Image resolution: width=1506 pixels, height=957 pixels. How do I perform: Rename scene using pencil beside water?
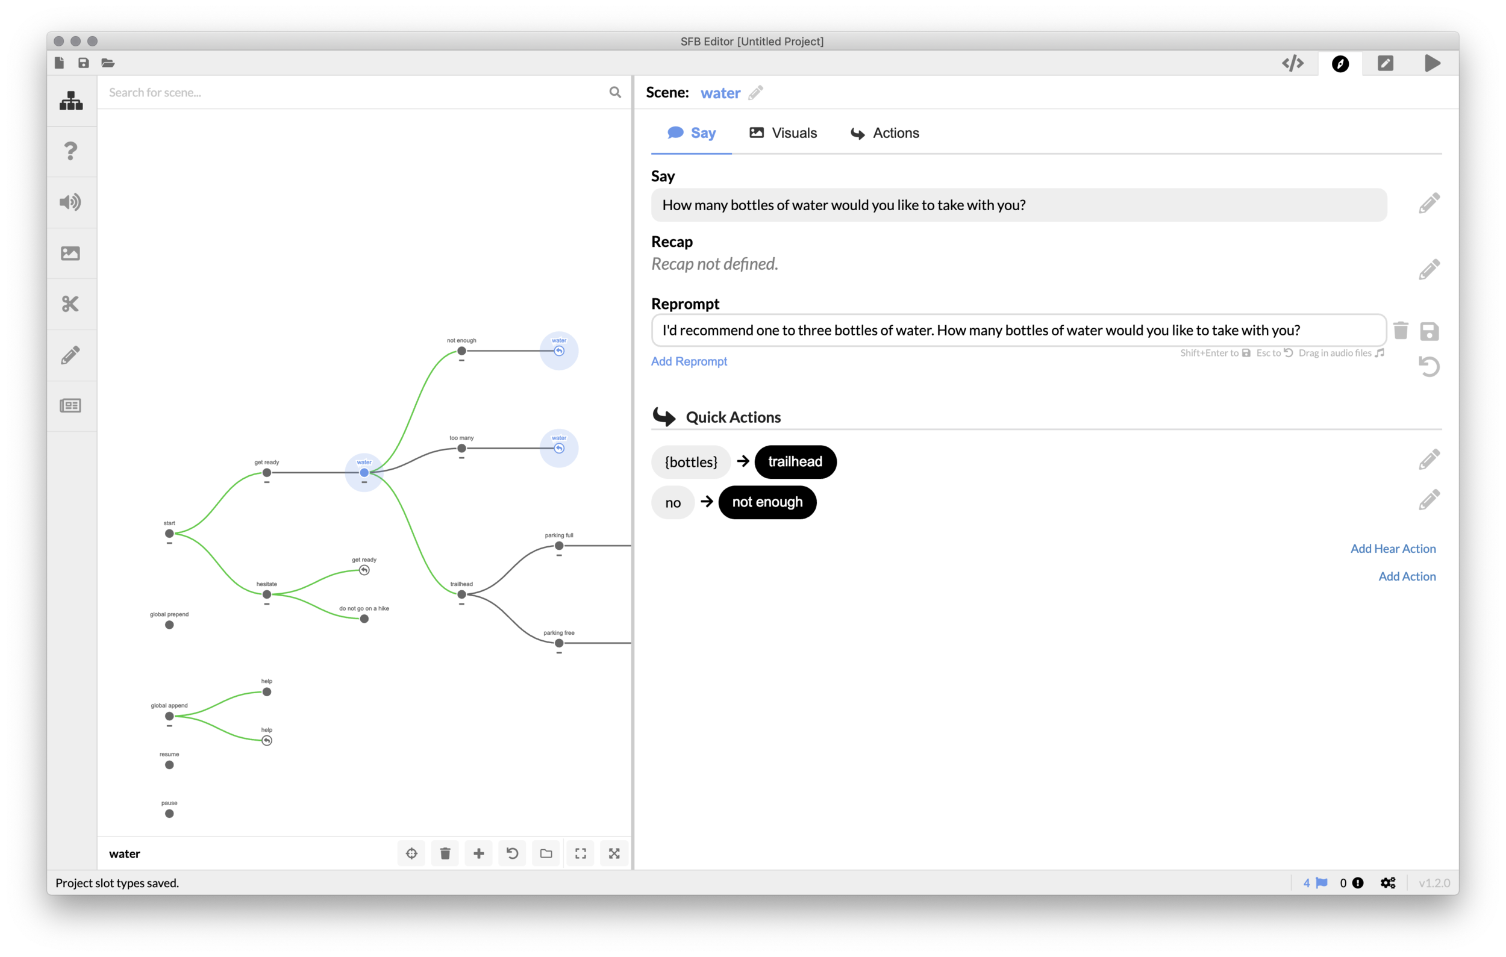pyautogui.click(x=755, y=93)
